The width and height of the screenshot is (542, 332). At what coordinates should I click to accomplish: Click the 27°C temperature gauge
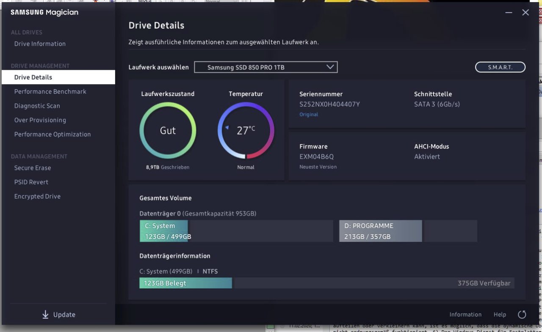[x=246, y=131]
